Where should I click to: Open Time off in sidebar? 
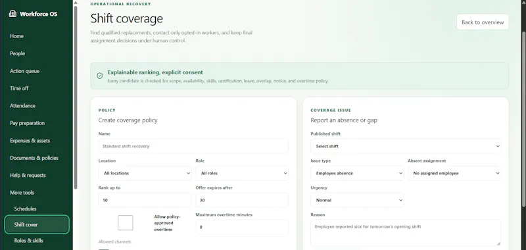coord(19,88)
